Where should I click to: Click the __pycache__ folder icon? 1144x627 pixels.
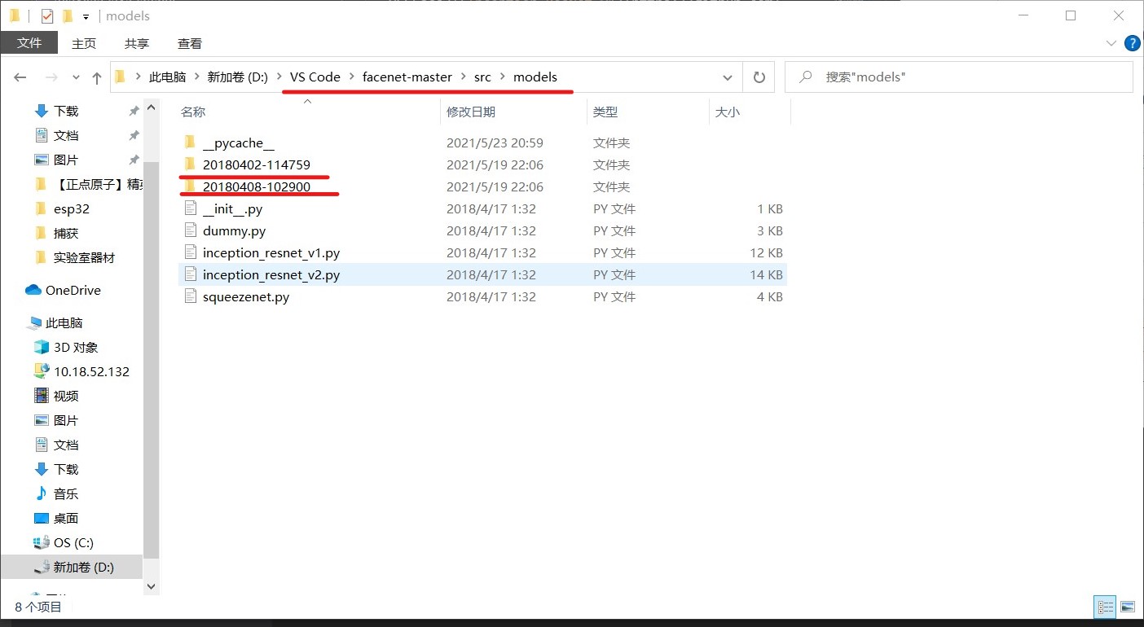(x=190, y=142)
